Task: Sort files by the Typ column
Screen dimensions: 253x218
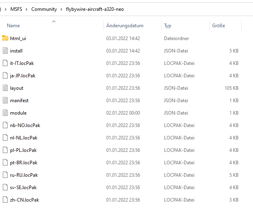Action: (168, 26)
